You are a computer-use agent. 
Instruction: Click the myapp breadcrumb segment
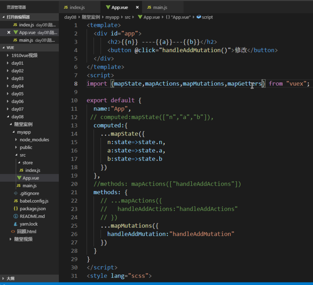(x=112, y=17)
